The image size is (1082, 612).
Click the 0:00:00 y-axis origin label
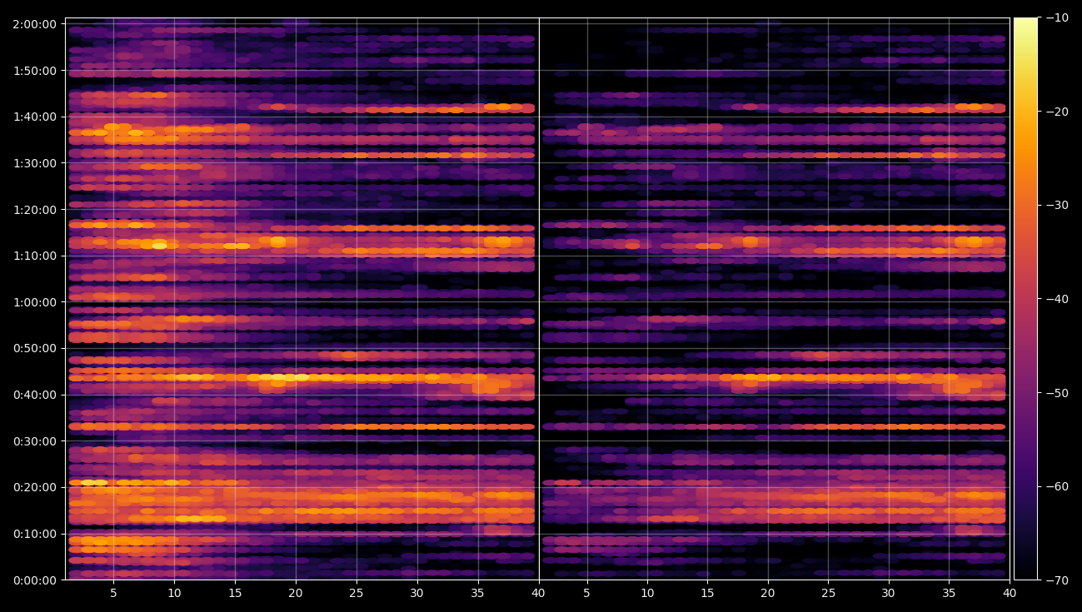(x=34, y=580)
